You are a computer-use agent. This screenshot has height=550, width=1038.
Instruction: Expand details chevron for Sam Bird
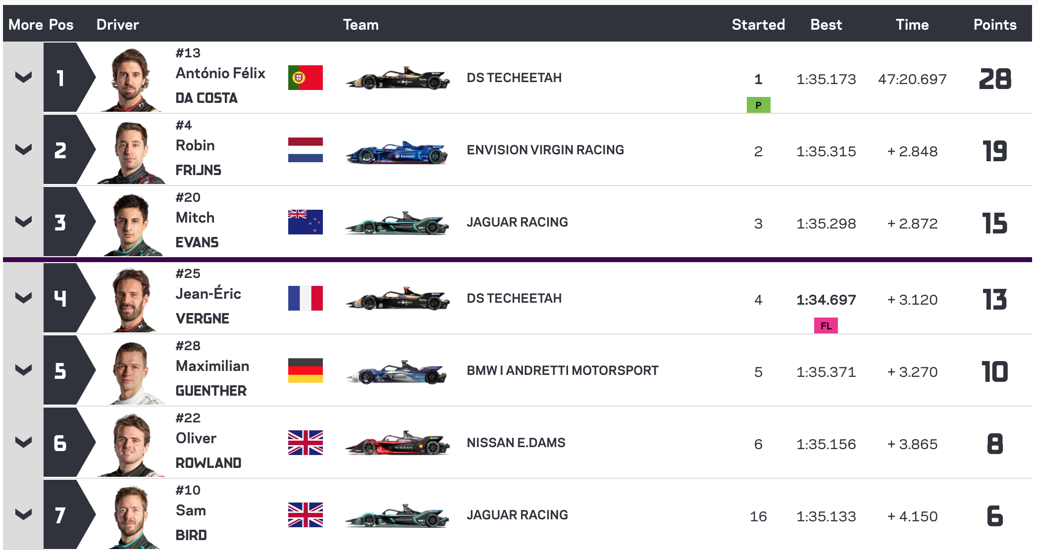click(x=23, y=514)
